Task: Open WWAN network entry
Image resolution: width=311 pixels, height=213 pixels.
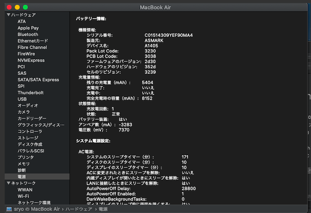Action: [x=25, y=190]
